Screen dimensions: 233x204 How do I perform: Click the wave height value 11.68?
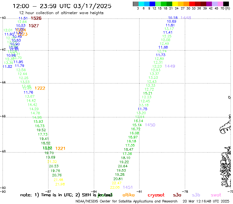[163, 47]
